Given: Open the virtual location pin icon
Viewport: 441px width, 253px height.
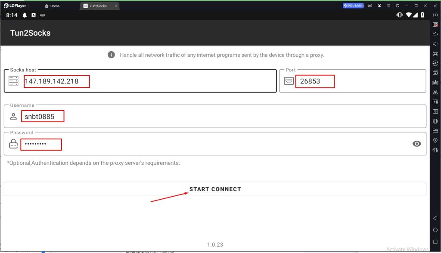Looking at the screenshot, I should [x=435, y=141].
